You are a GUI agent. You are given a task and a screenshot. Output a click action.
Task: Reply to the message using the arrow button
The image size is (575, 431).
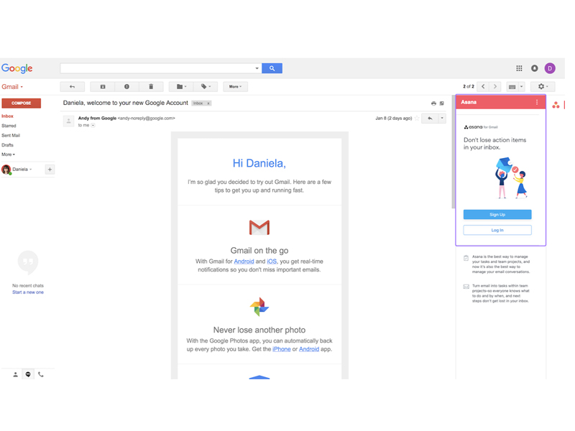[x=430, y=119]
